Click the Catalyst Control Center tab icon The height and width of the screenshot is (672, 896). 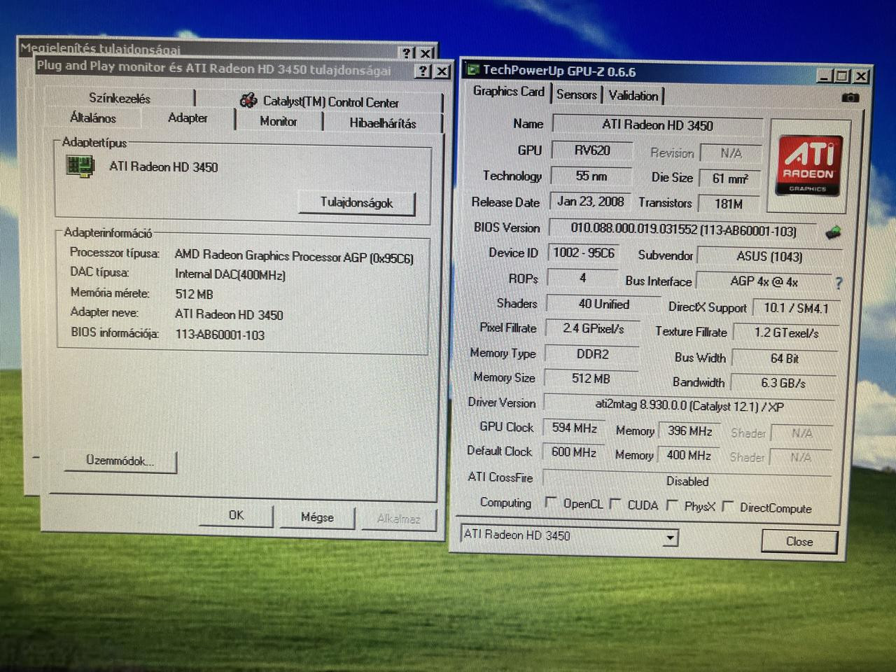pos(248,101)
